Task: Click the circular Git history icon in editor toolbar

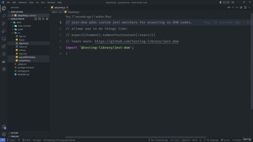Action: pyautogui.click(x=241, y=7)
